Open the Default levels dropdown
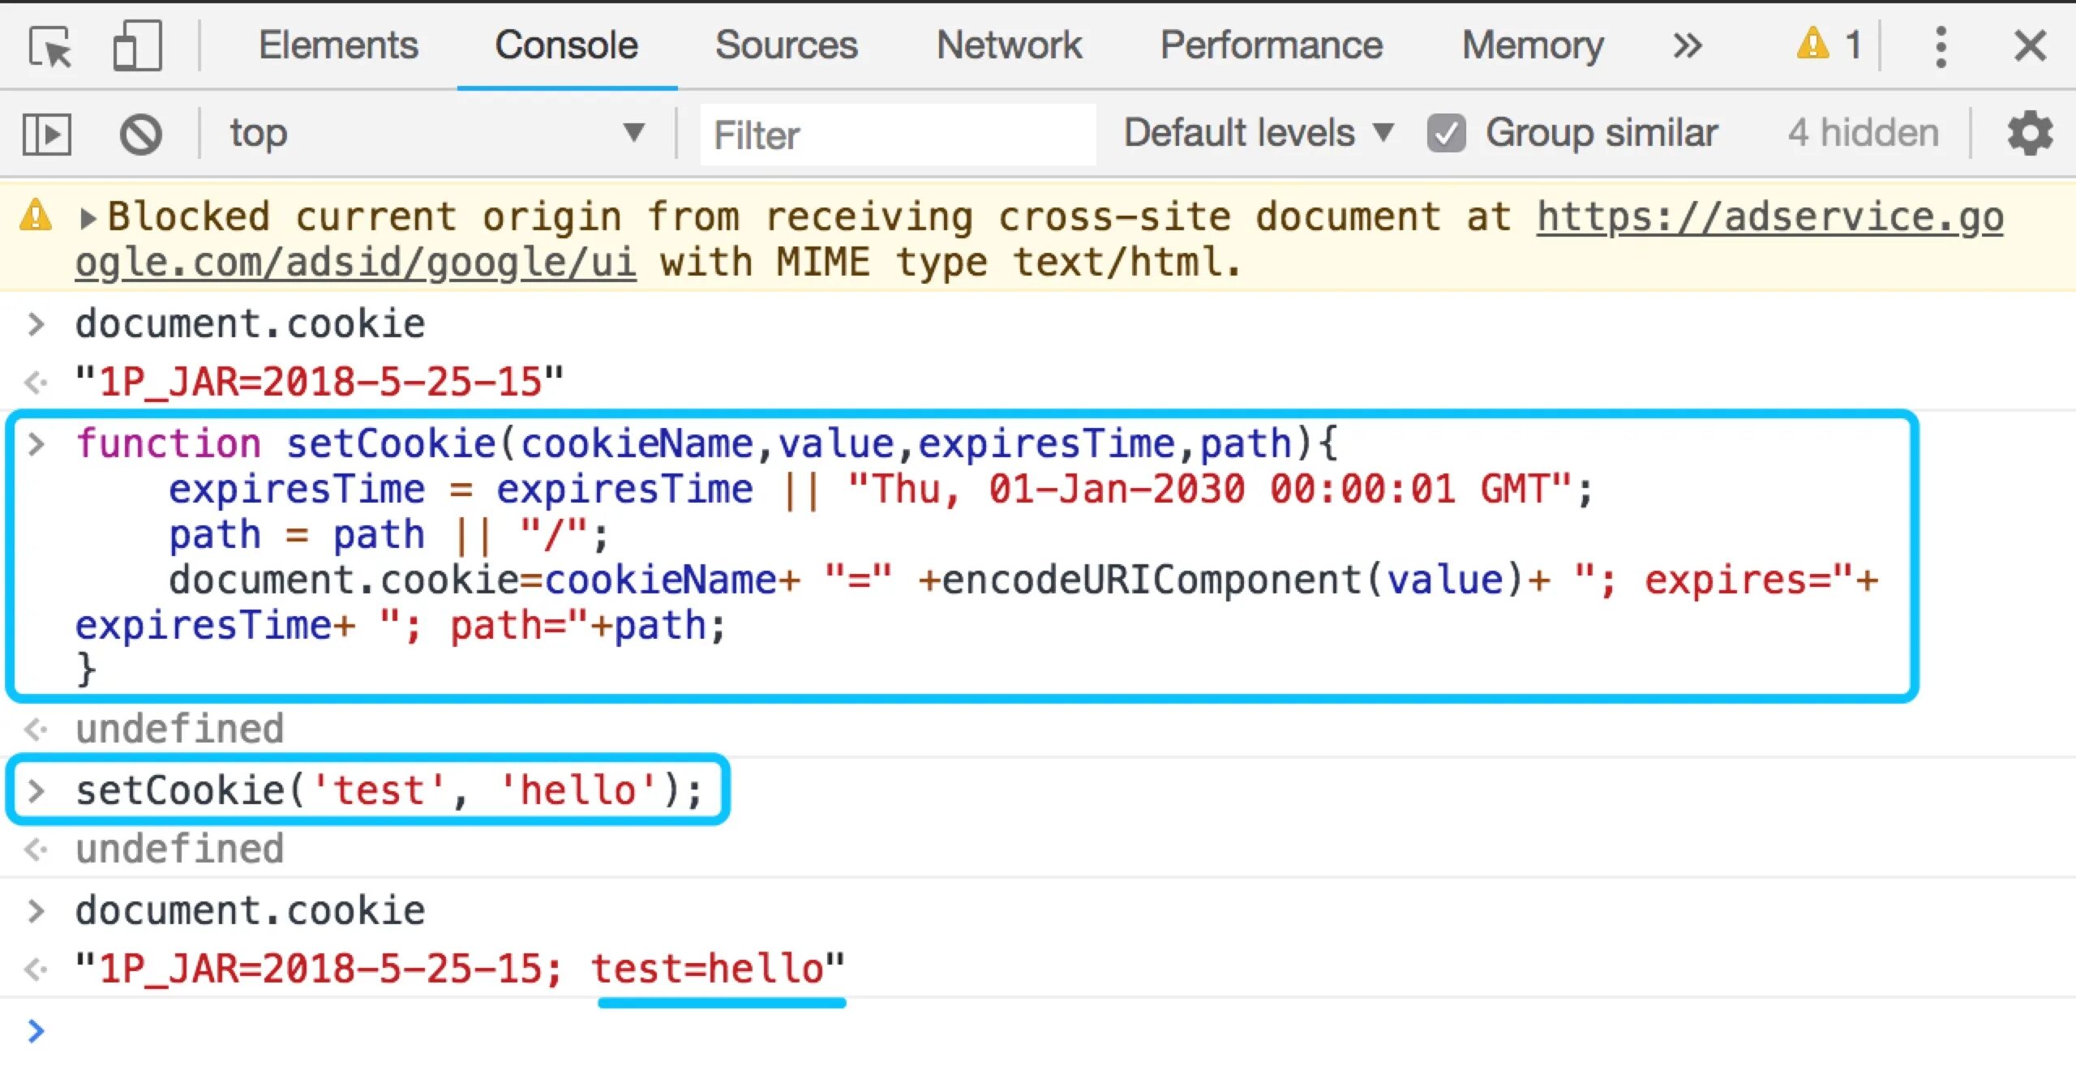 [x=1258, y=132]
